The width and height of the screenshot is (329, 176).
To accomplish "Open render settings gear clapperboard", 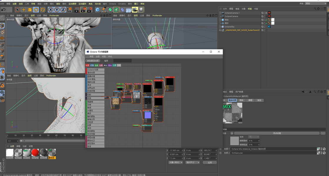I will (90, 10).
